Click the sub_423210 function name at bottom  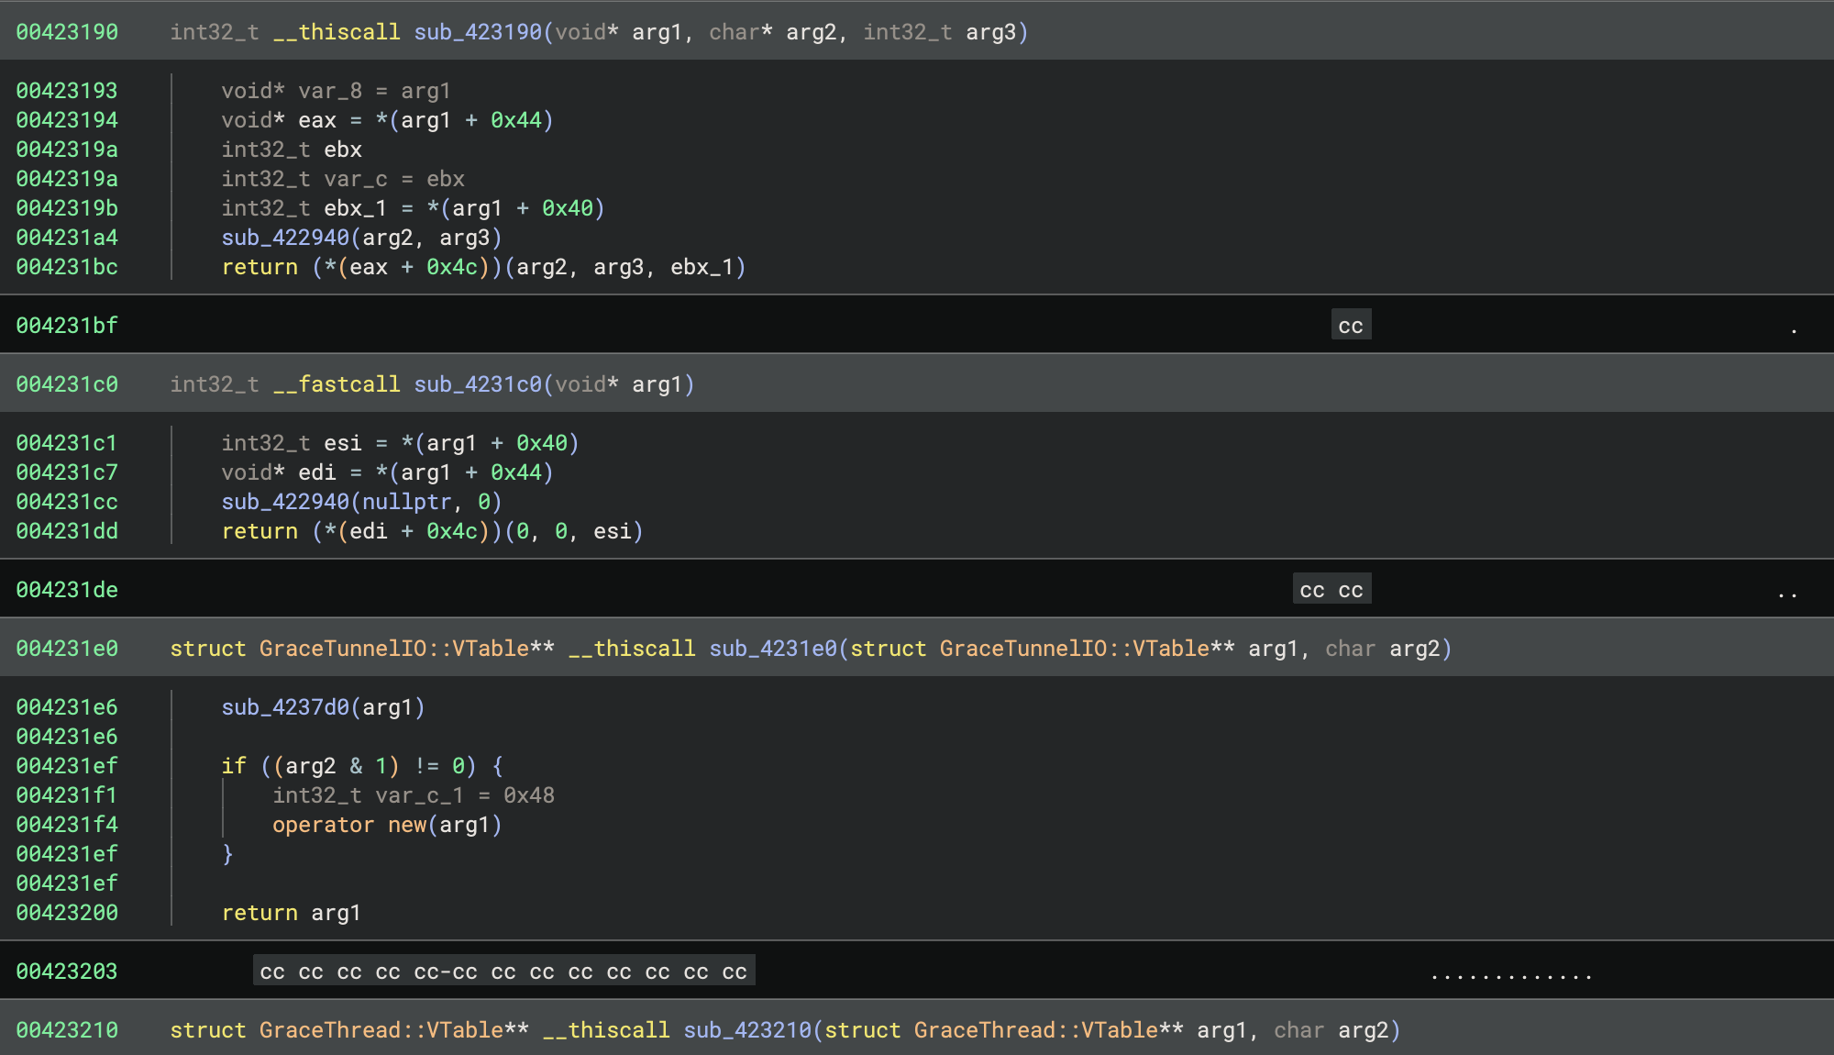747,1030
